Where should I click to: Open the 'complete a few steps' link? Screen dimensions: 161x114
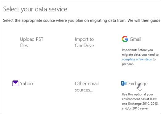[x=137, y=59]
